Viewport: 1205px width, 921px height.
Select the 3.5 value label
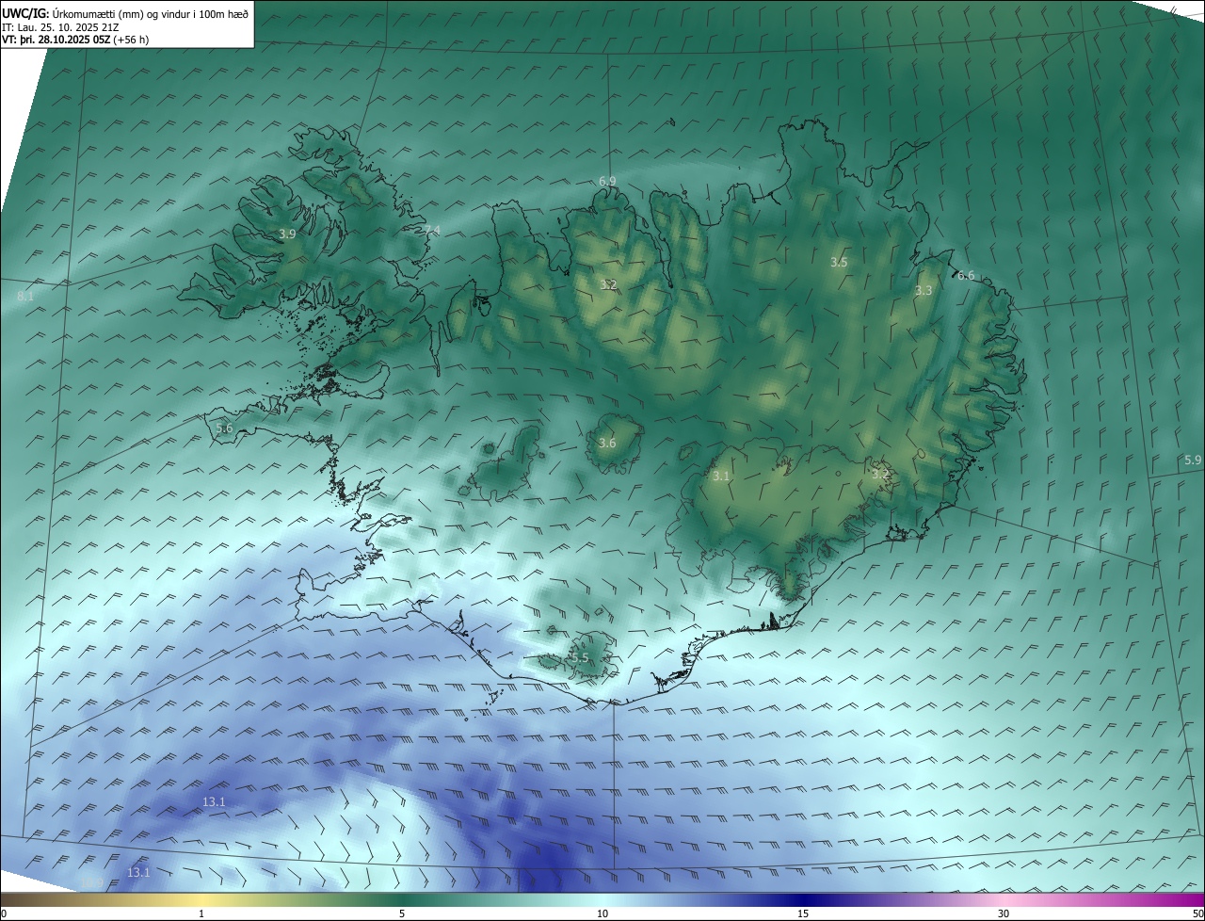tap(839, 262)
